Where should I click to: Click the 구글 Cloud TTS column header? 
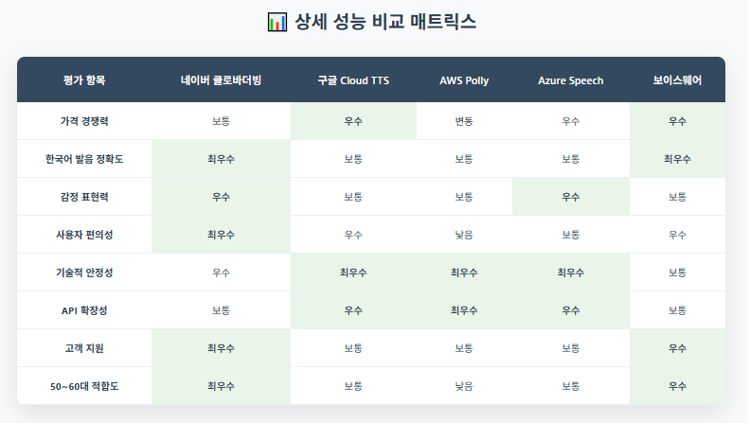point(353,80)
